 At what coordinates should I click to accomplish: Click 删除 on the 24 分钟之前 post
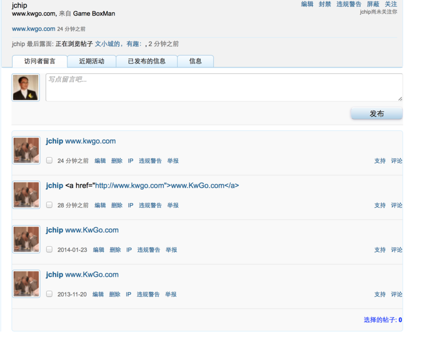point(117,161)
